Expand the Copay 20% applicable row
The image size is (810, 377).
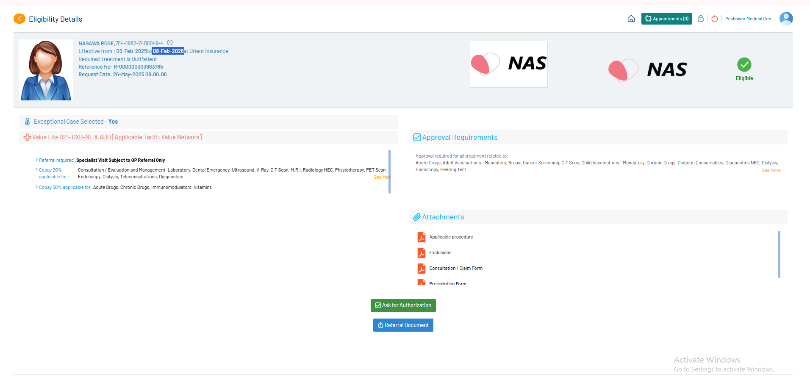37,170
